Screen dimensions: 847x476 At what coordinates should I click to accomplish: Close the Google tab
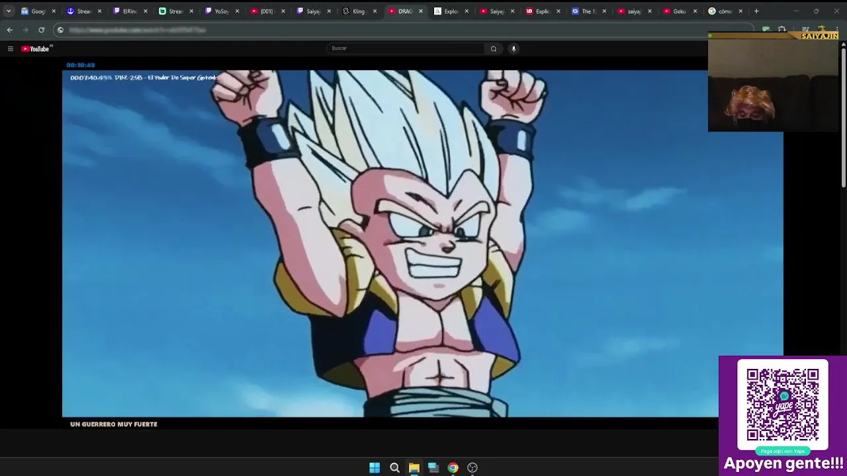(x=54, y=11)
